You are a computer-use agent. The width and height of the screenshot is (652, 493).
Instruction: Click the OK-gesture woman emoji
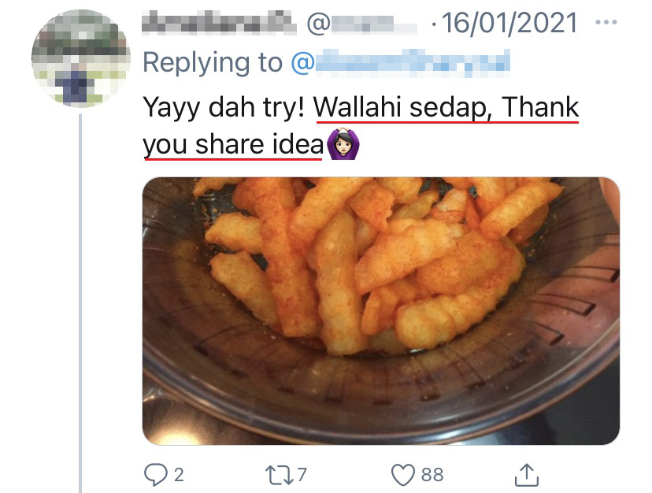click(343, 144)
